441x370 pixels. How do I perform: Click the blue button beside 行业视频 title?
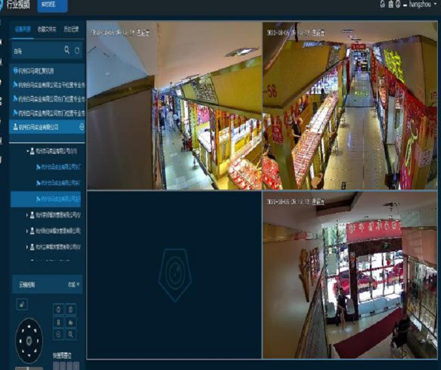pyautogui.click(x=52, y=5)
